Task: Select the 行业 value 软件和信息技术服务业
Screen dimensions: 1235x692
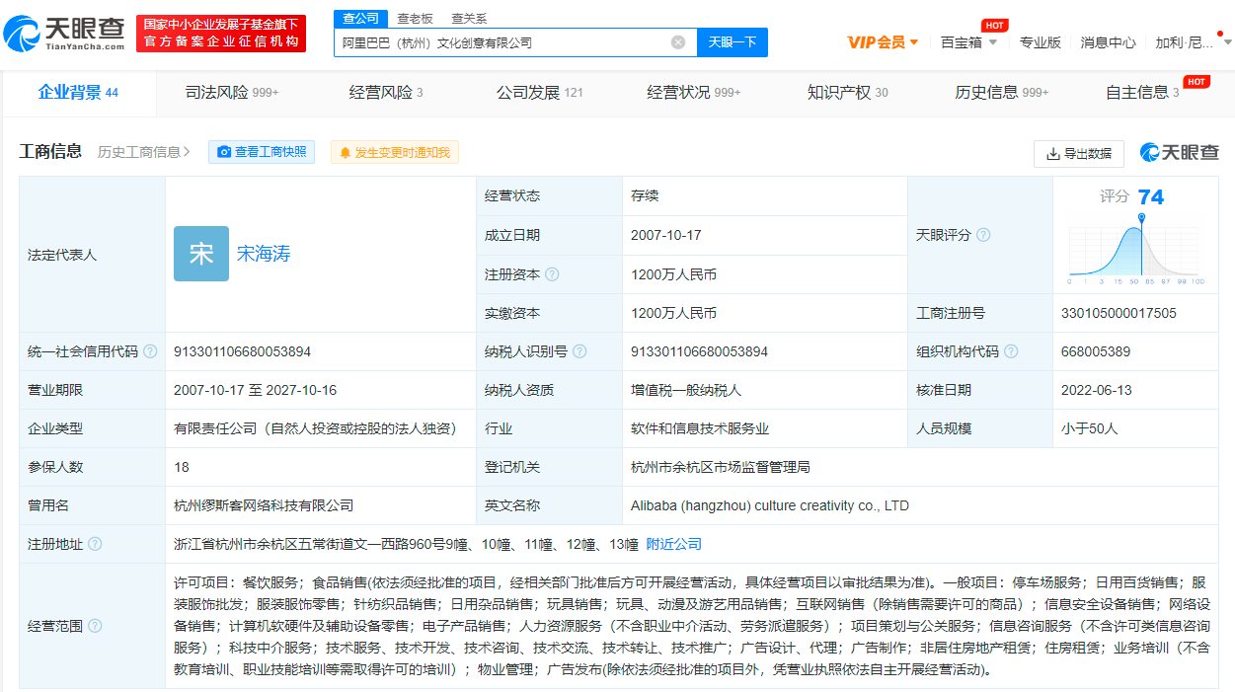Action: point(700,428)
